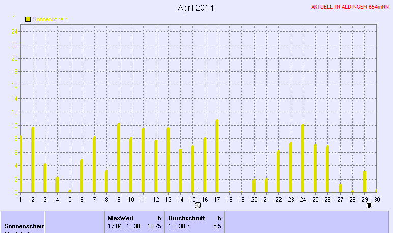Screen dimensions: 393x233
Task: Click the 5.5 average value cell
Action: [217, 226]
